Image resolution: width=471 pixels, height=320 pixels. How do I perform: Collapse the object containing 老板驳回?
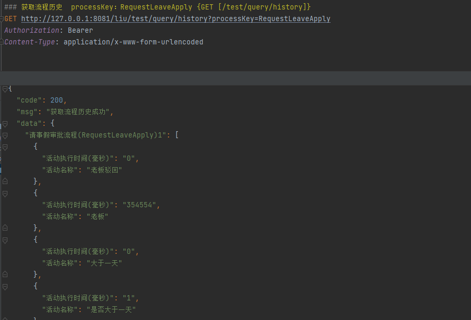[x=5, y=147]
